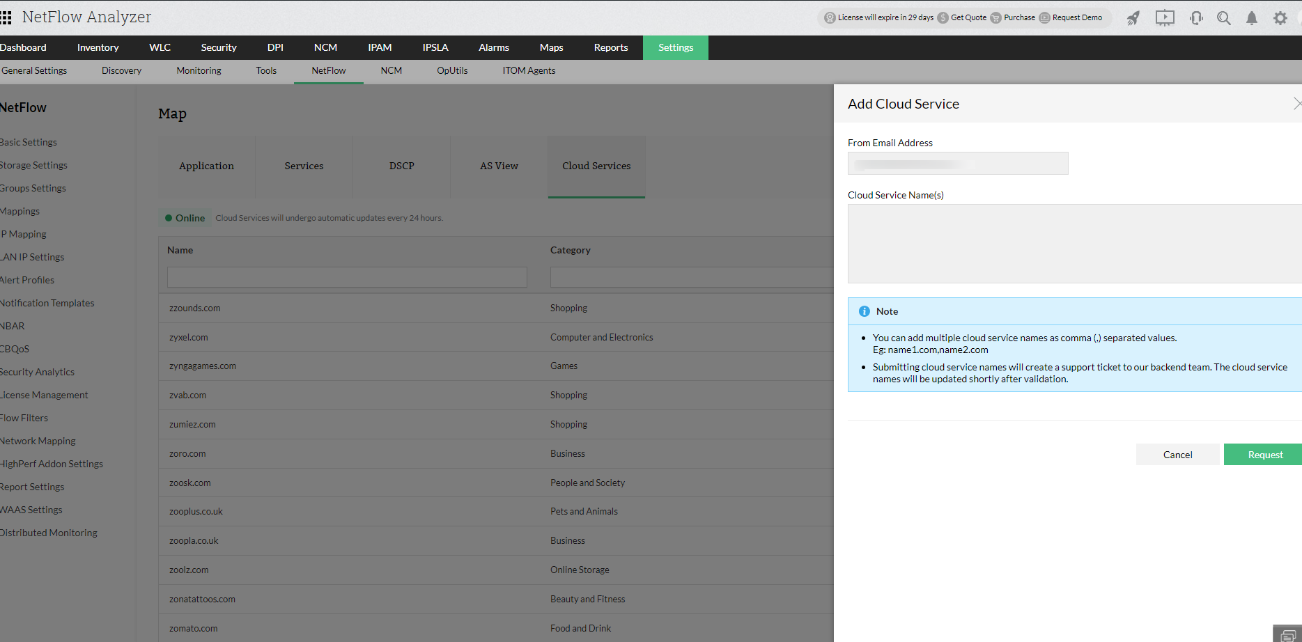Image resolution: width=1302 pixels, height=642 pixels.
Task: Open the apps grid menu icon
Action: pos(6,17)
